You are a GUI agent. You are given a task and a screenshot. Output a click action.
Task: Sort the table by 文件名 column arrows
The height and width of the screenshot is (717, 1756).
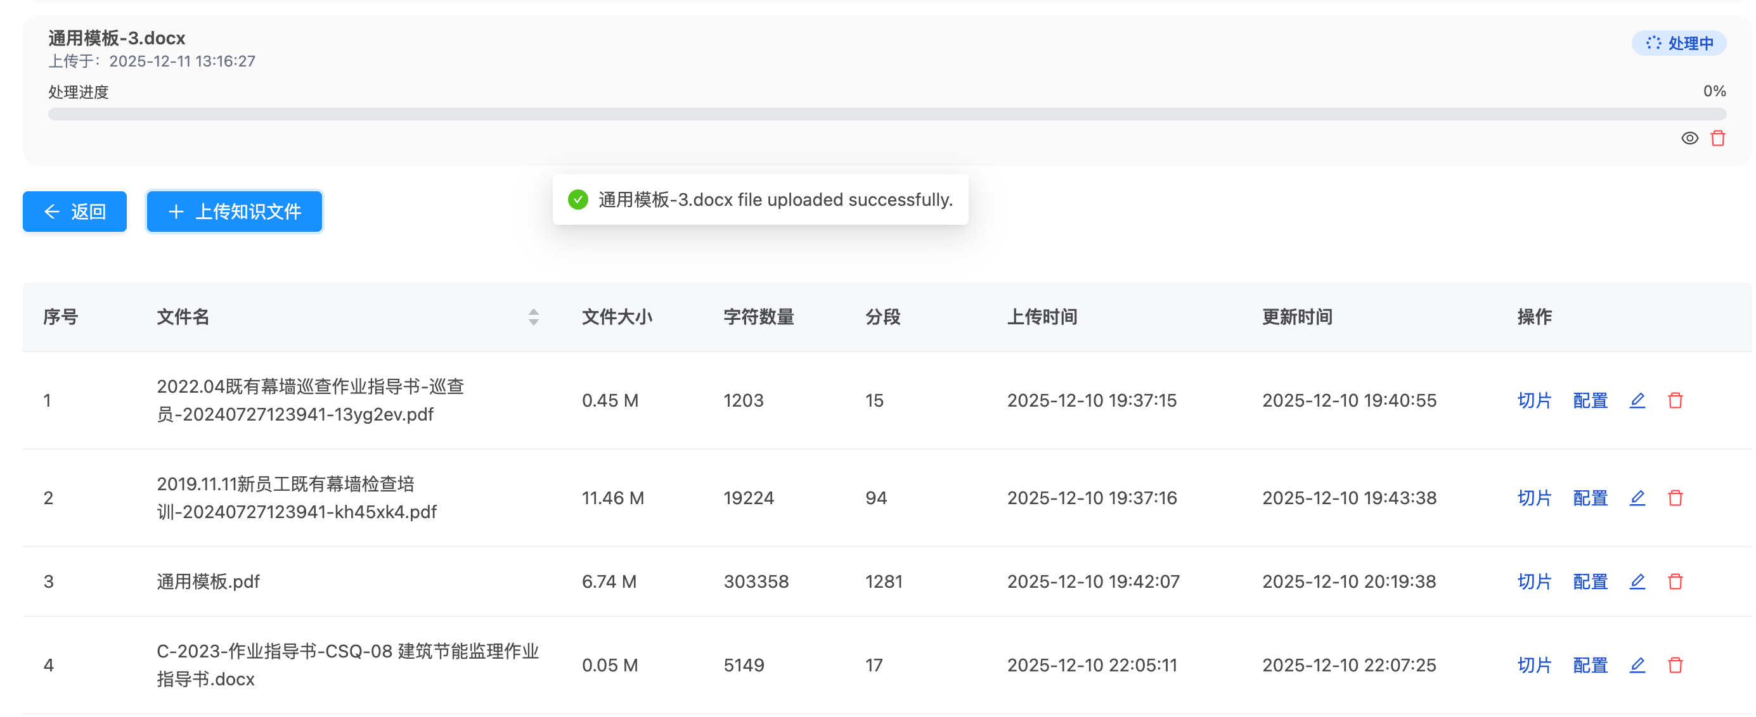point(533,317)
